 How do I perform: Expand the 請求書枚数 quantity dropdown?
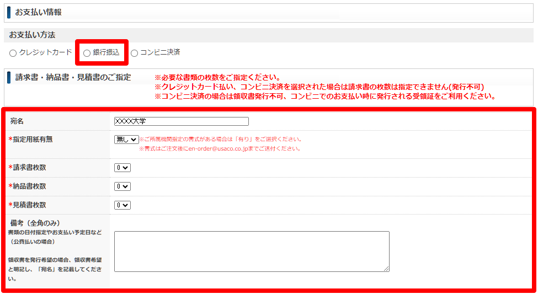[122, 168]
